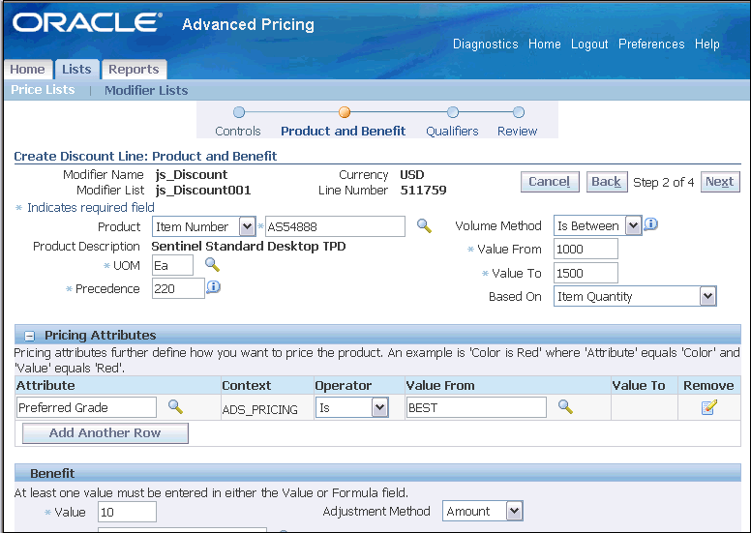The width and height of the screenshot is (751, 533).
Task: Click the product number field AS54888
Action: (x=335, y=226)
